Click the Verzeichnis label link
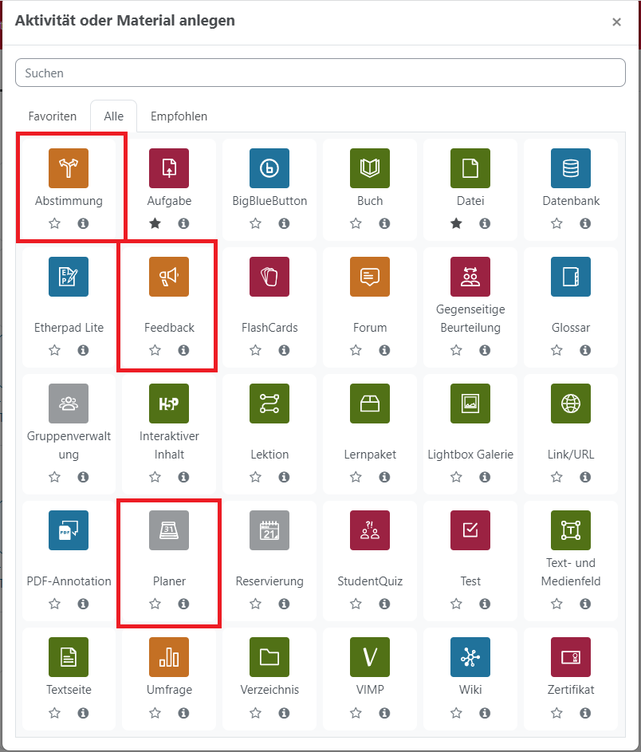641x752 pixels. tap(269, 690)
